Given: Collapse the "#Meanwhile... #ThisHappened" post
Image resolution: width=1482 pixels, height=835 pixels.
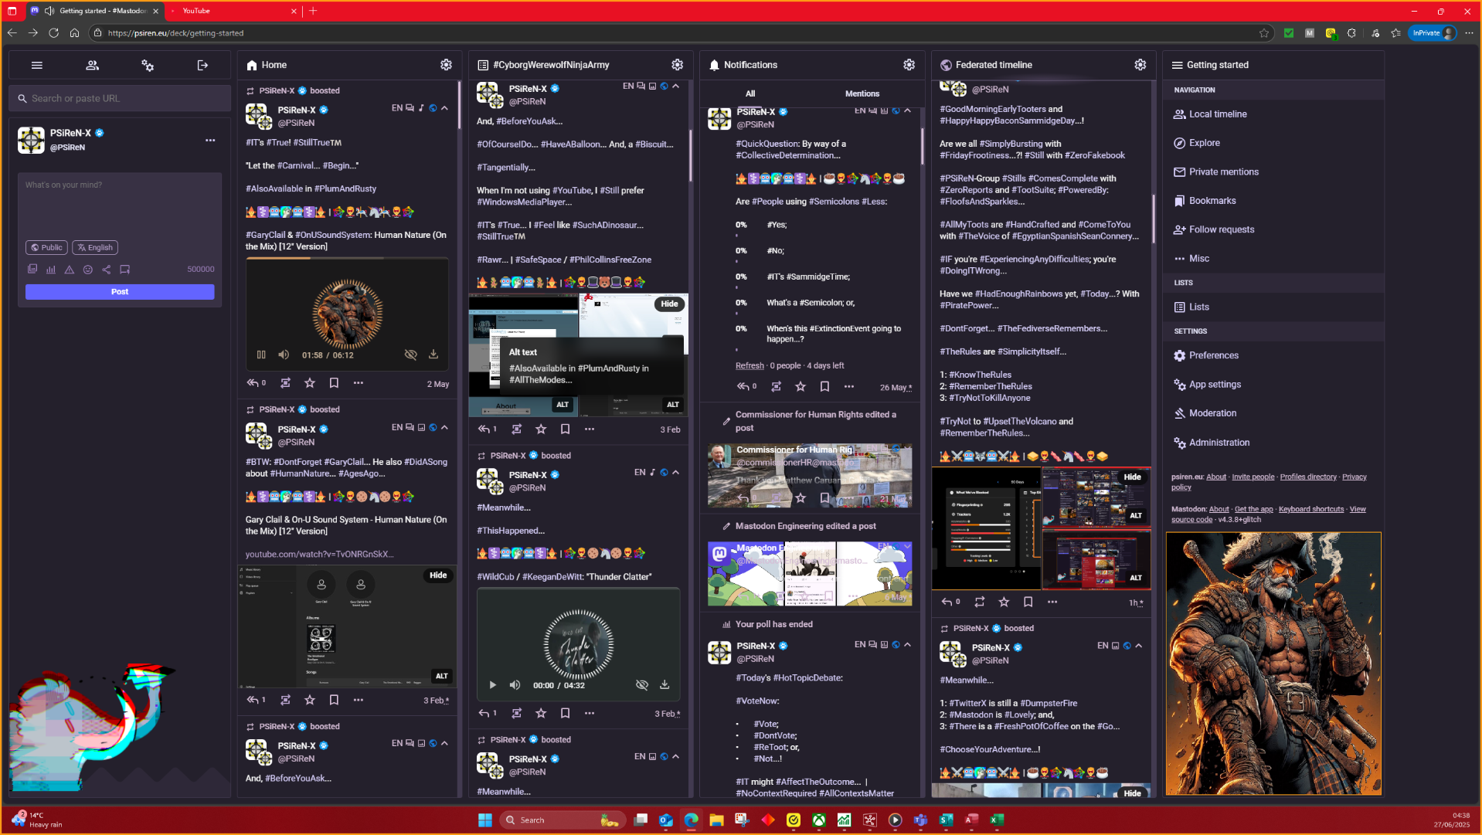Looking at the screenshot, I should [x=676, y=472].
